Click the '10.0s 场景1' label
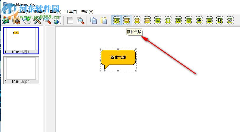The width and height of the screenshot is (240, 132). (20, 52)
